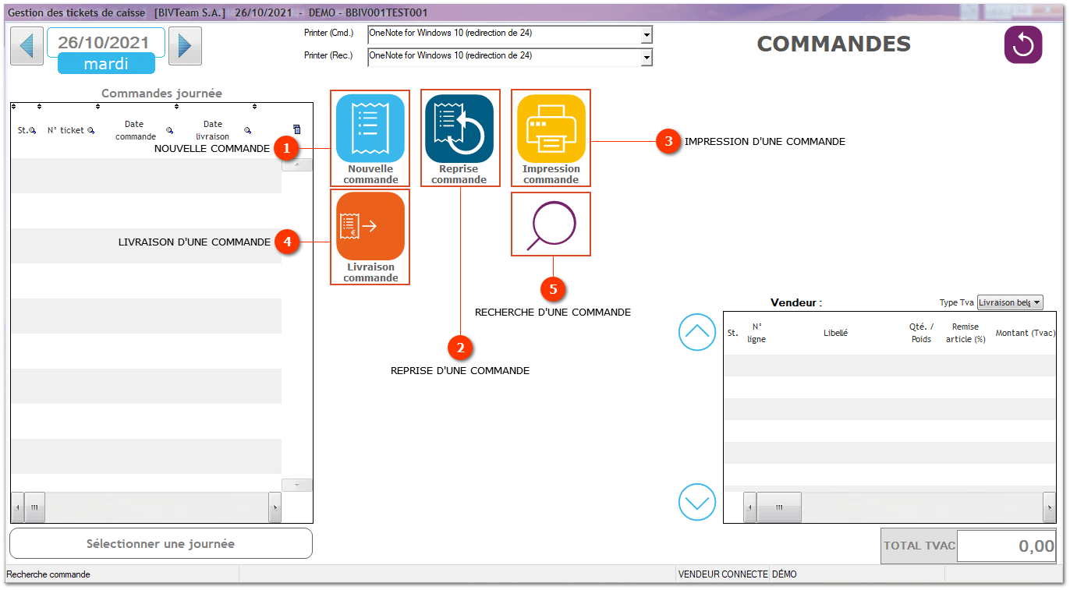The height and width of the screenshot is (590, 1070).
Task: Advance to the next day with right arrow
Action: 185,46
